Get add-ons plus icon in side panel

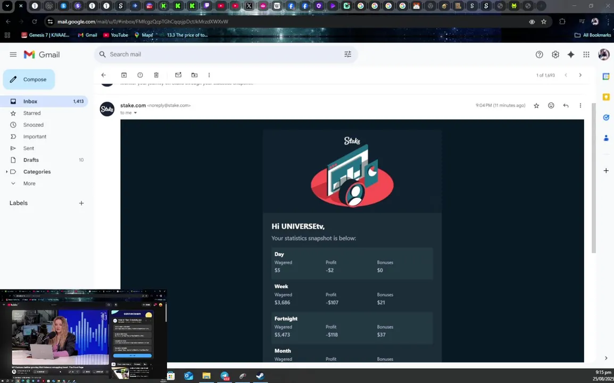click(606, 171)
